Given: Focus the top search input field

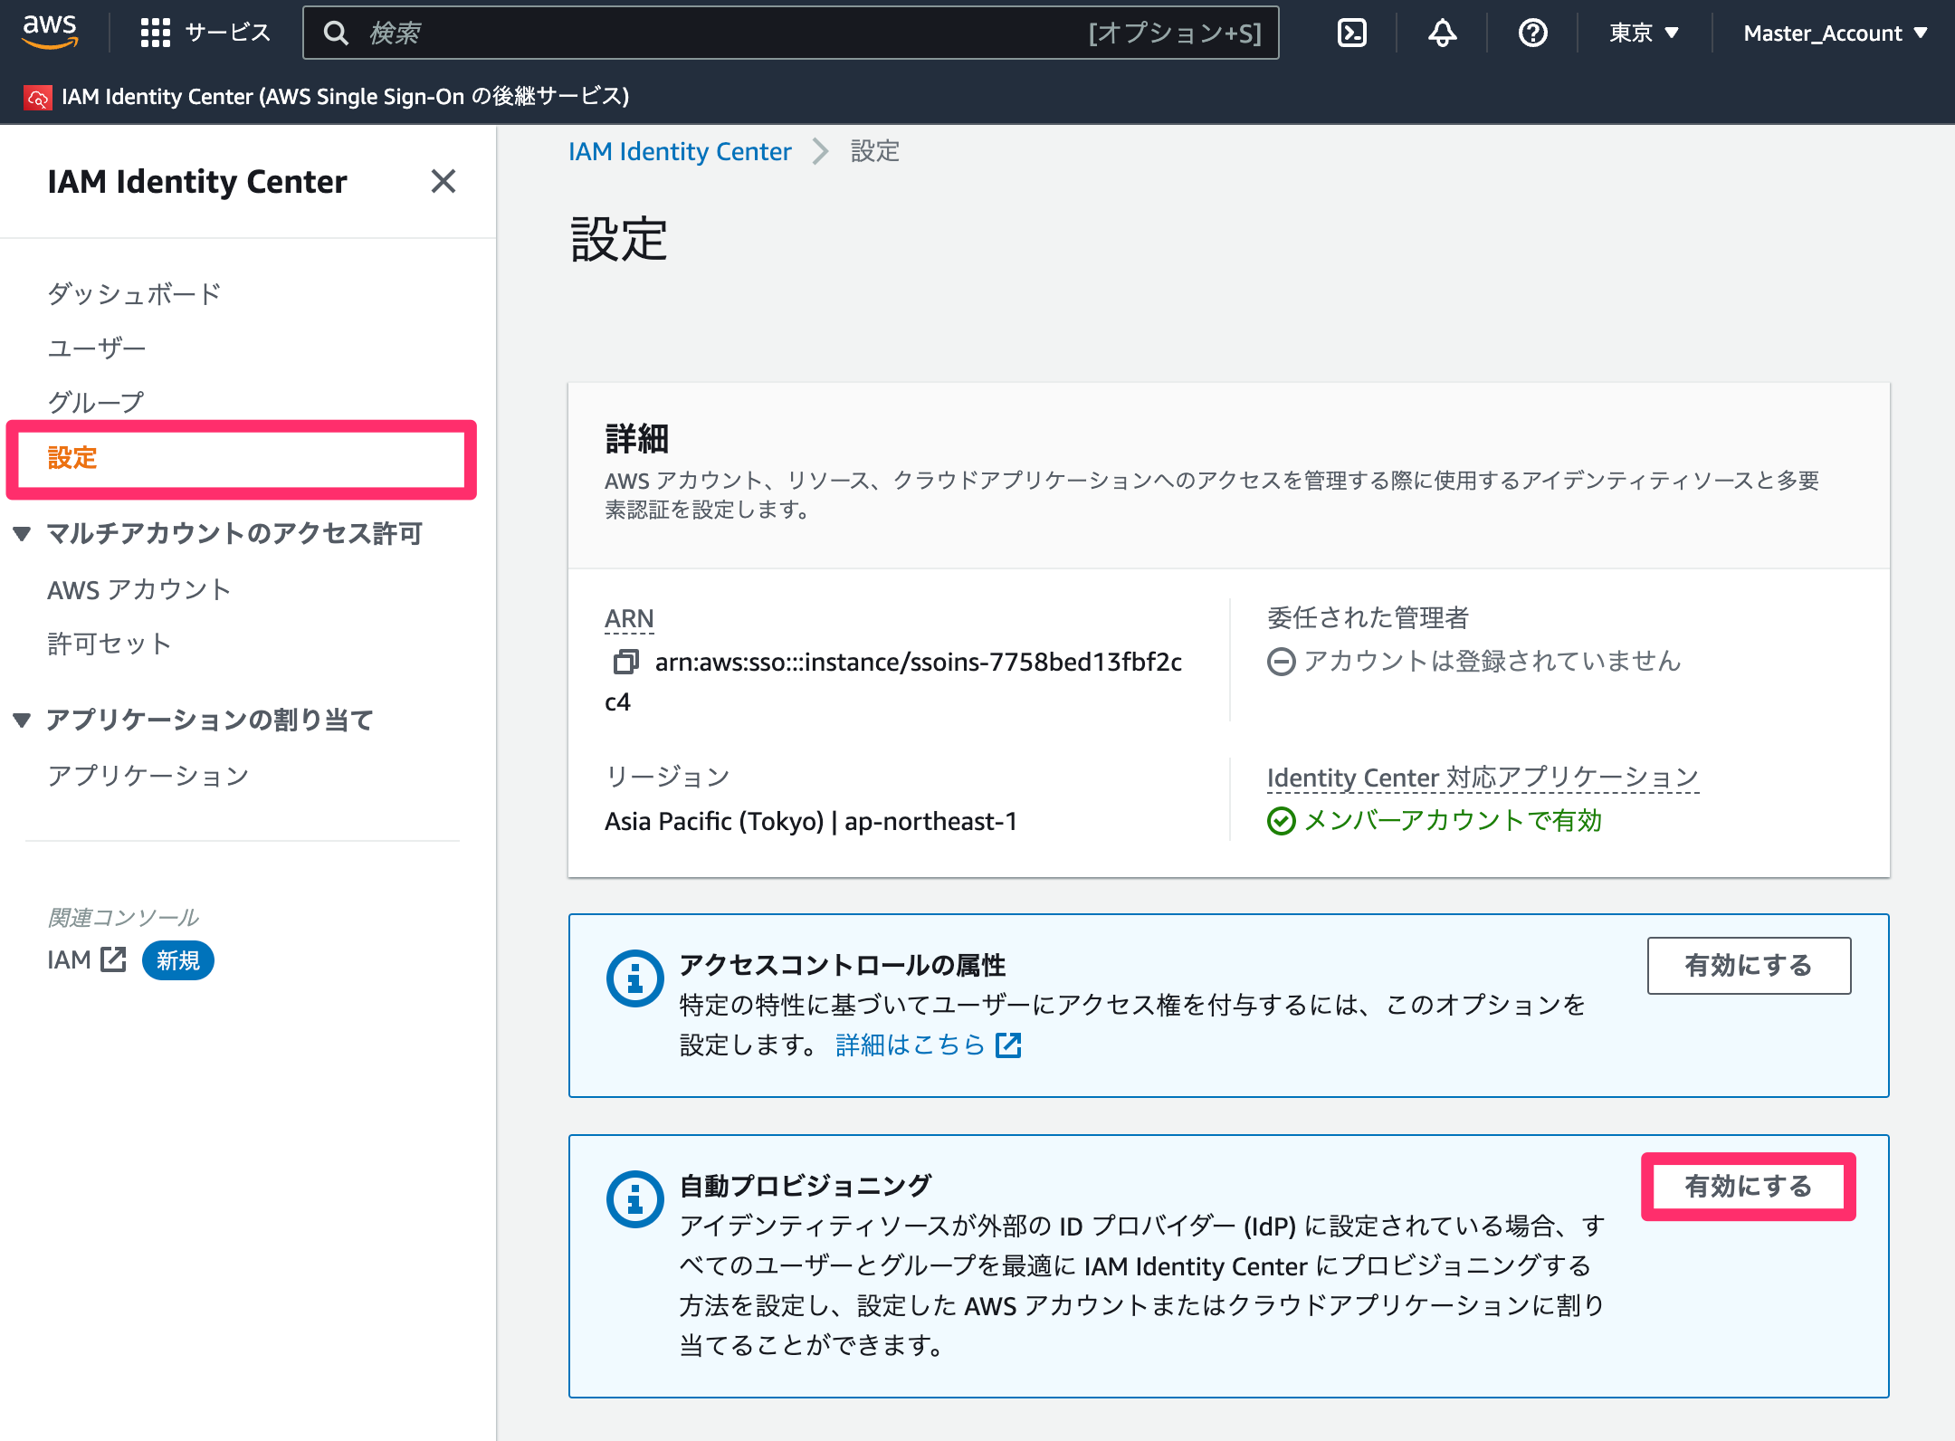Looking at the screenshot, I should click(x=790, y=33).
